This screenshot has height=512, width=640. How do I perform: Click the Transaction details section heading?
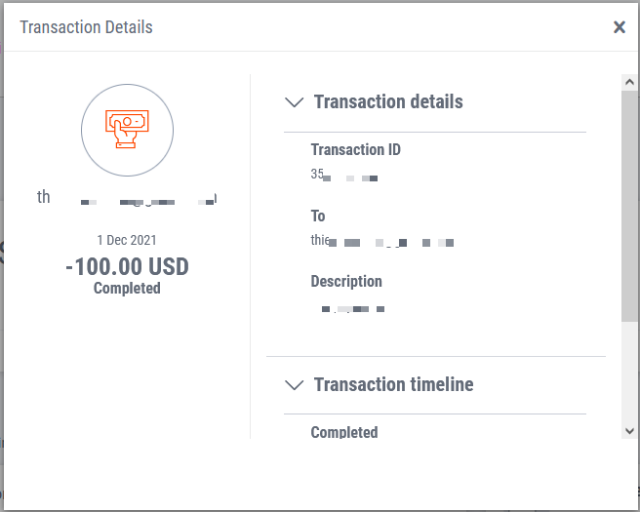388,101
